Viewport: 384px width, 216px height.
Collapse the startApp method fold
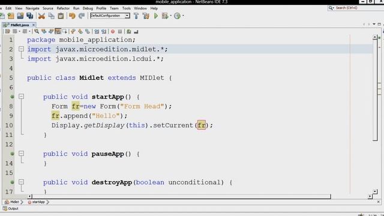[x=22, y=97]
